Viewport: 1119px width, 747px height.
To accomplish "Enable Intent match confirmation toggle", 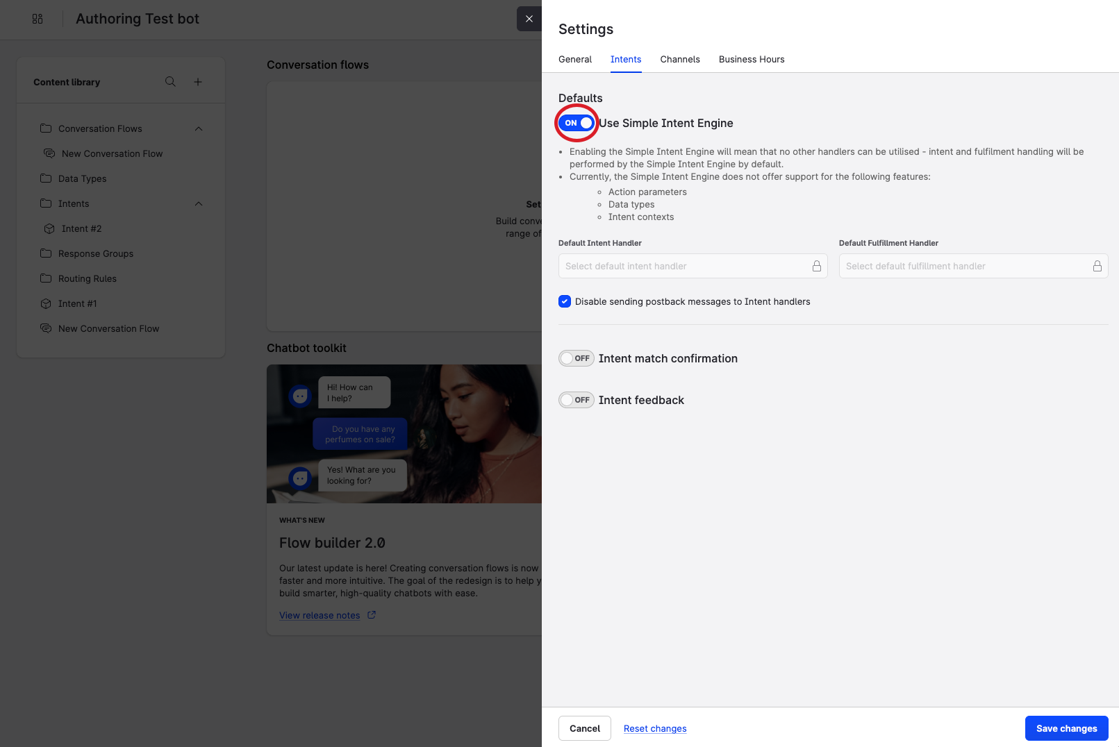I will (x=576, y=358).
